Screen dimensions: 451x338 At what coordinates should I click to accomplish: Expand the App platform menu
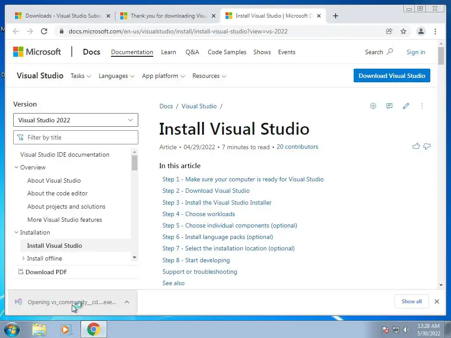(x=163, y=76)
